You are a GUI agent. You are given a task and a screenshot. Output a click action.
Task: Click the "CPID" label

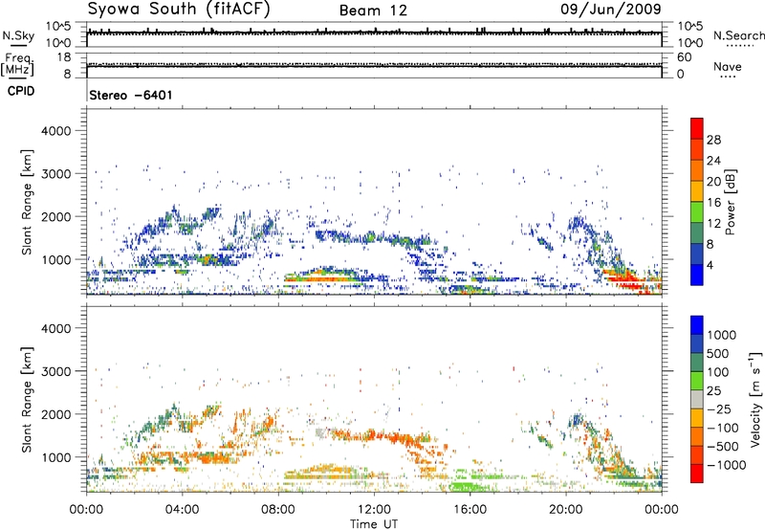[21, 91]
